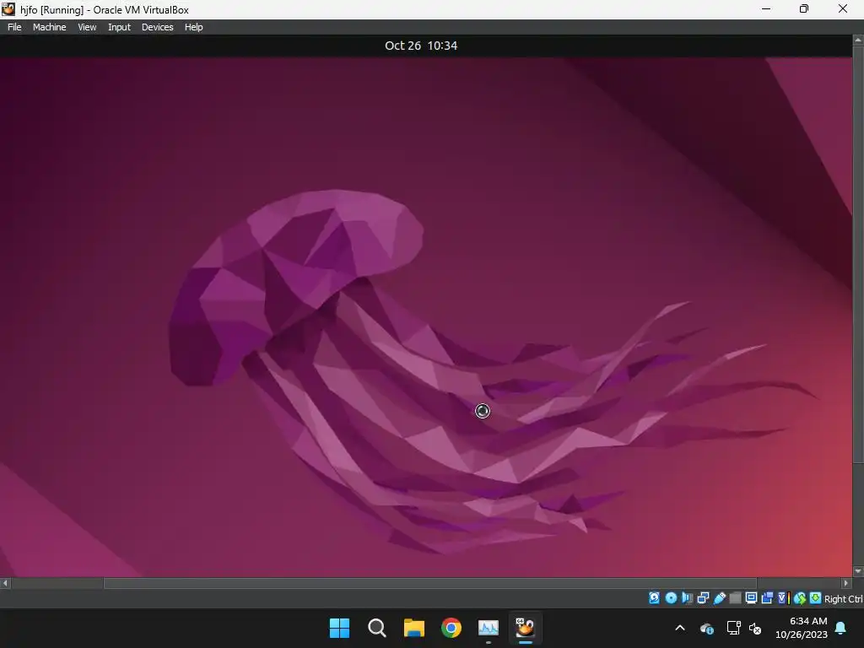Open the Input menu

click(x=119, y=27)
